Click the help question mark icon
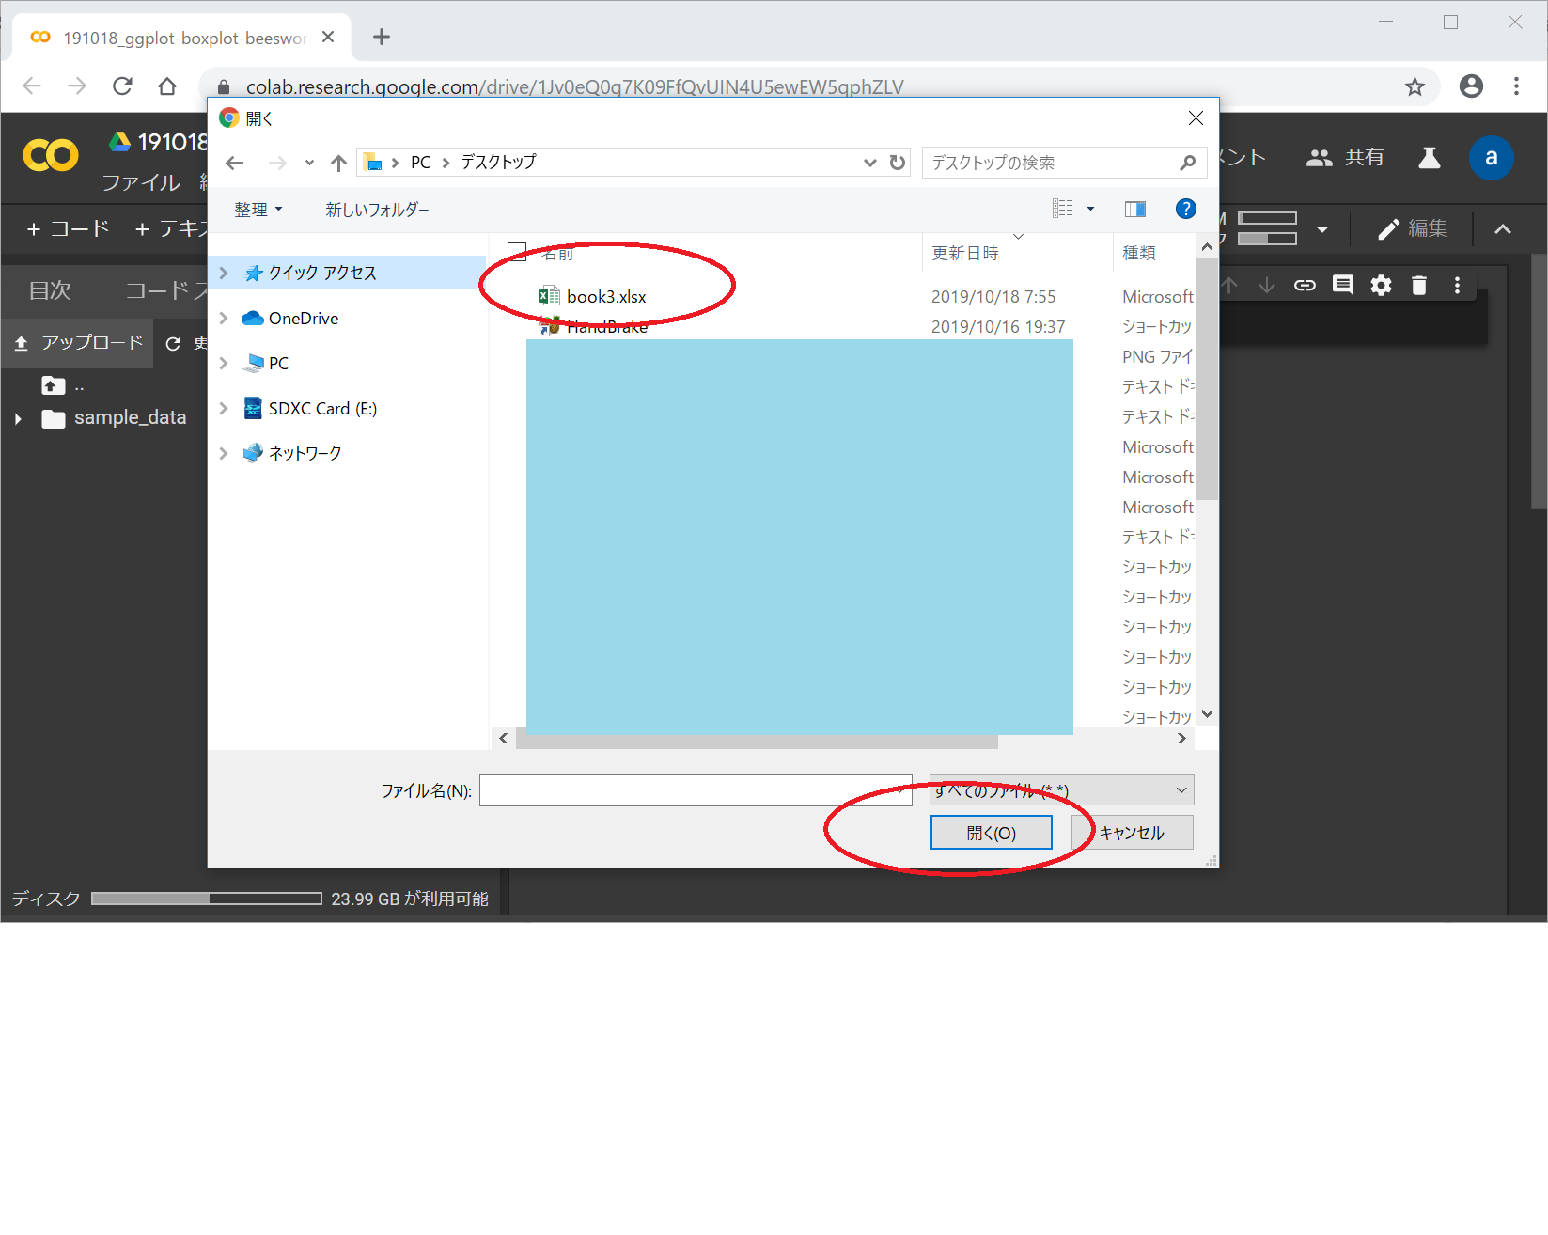This screenshot has height=1235, width=1548. 1185,209
